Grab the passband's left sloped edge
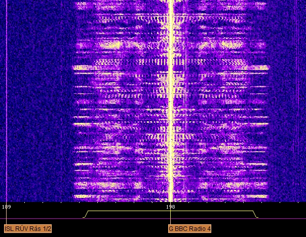The image size is (306, 237). 86,214
